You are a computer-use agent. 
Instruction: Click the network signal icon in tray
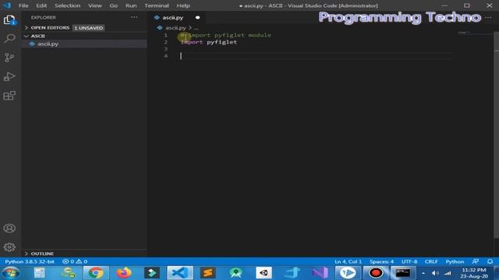click(x=448, y=273)
